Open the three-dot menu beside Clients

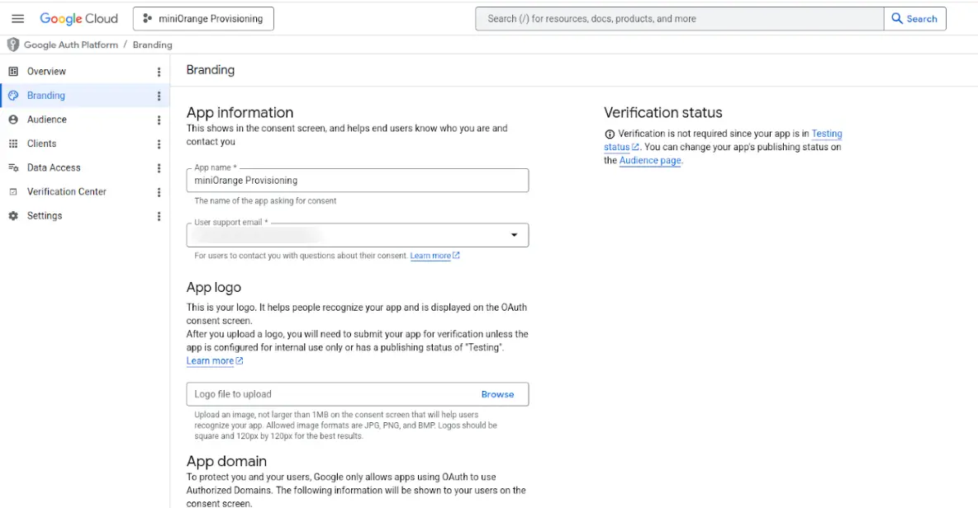pos(159,144)
